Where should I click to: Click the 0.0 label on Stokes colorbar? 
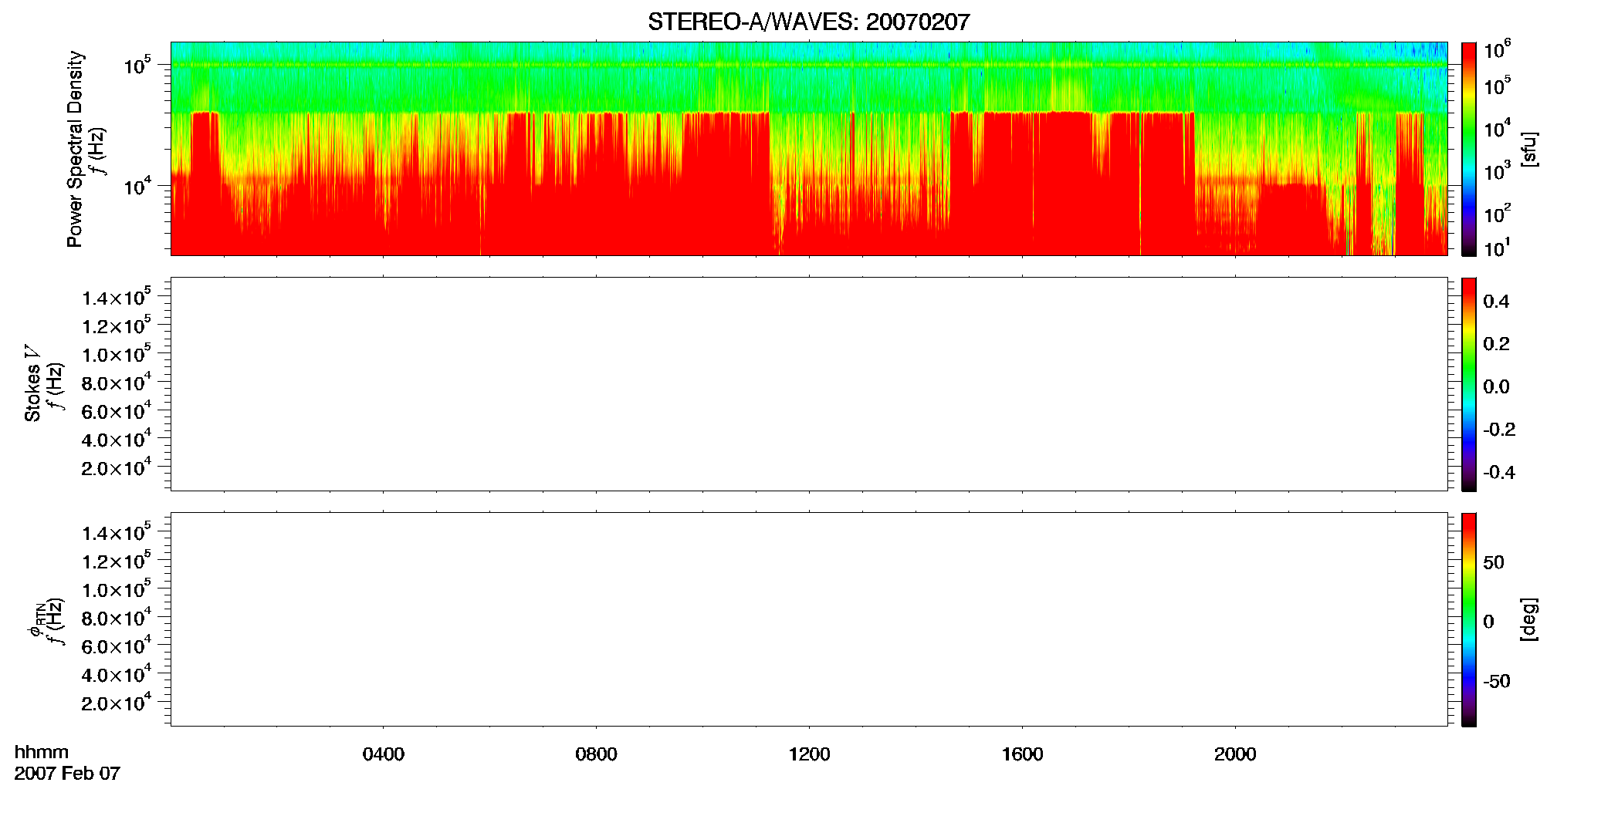[1496, 387]
